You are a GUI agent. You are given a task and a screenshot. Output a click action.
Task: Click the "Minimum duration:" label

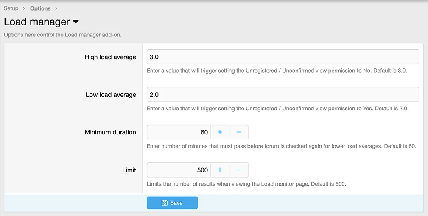(x=111, y=132)
